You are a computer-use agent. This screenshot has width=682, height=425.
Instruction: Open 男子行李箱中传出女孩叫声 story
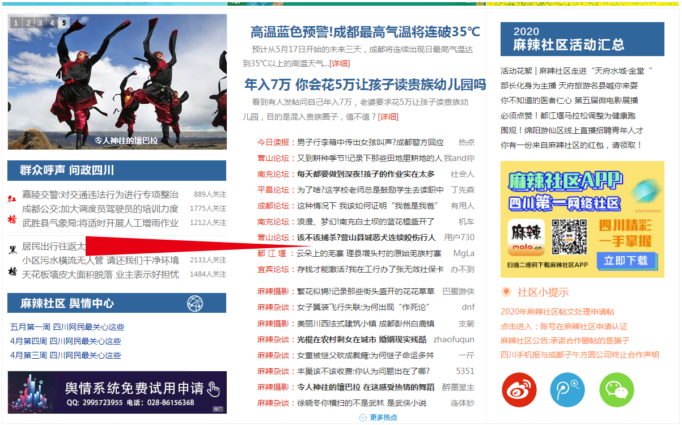[370, 142]
